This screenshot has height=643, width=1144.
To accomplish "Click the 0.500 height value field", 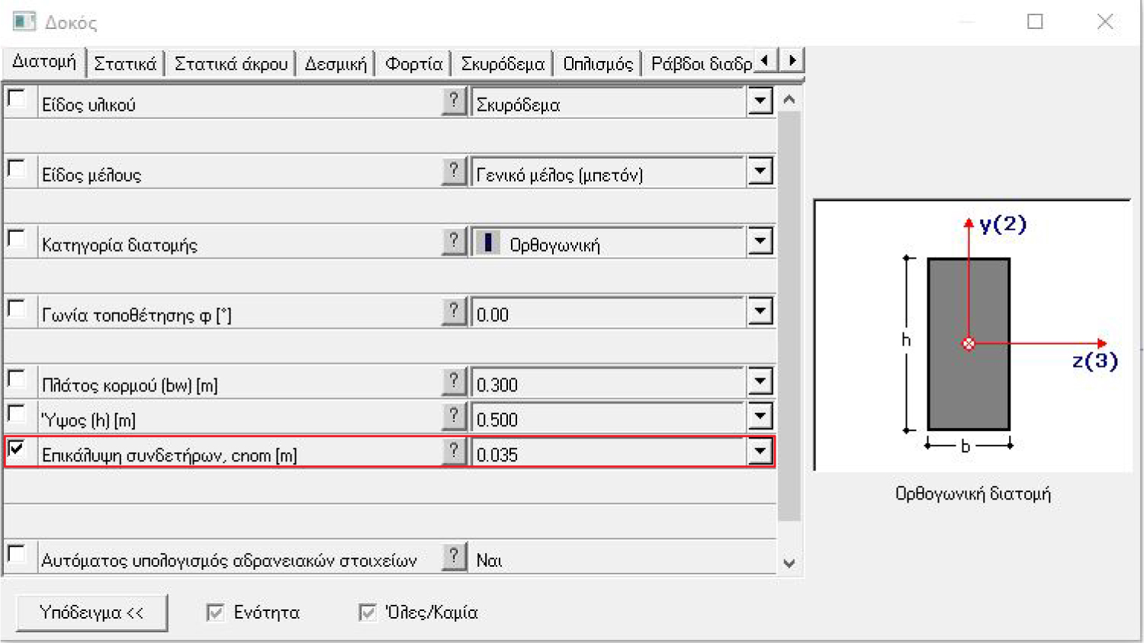I will point(608,417).
